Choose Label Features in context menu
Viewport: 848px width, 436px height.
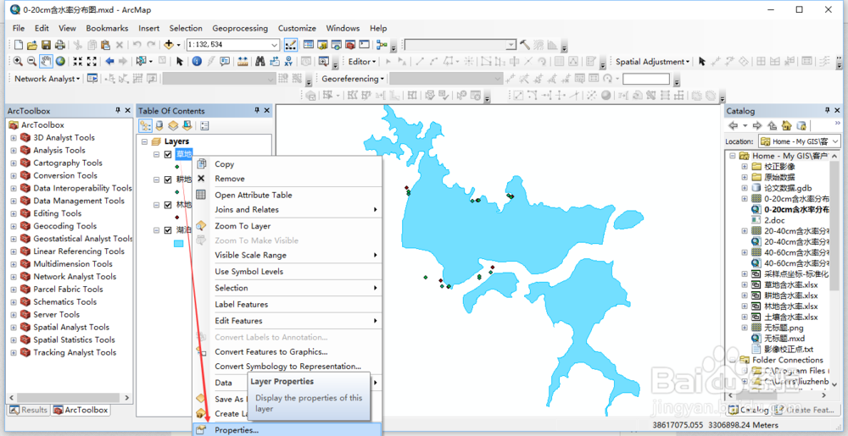287,304
